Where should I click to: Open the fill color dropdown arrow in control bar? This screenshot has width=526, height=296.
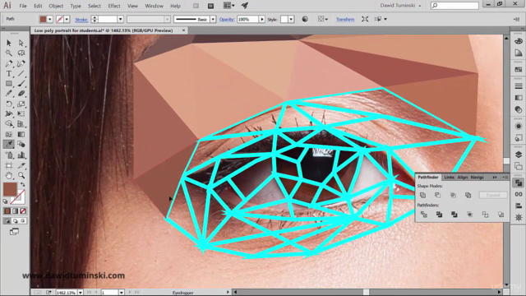[x=49, y=19]
